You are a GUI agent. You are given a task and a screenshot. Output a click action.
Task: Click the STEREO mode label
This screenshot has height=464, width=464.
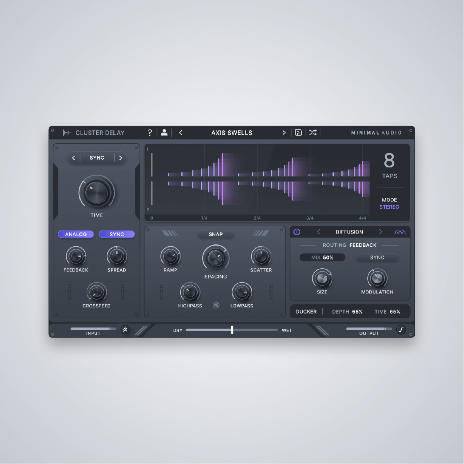point(389,207)
